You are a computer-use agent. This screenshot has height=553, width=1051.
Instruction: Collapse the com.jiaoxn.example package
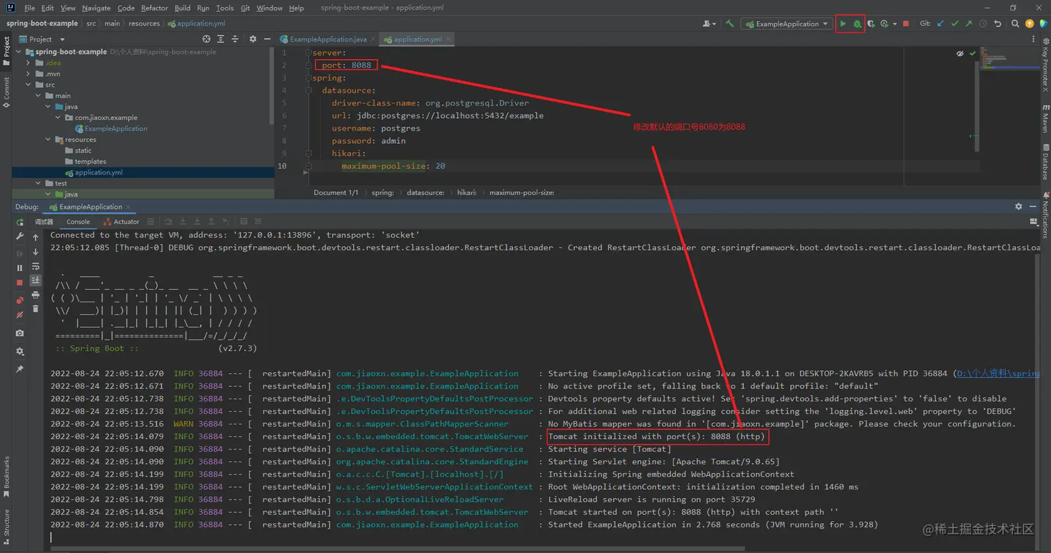tap(58, 117)
